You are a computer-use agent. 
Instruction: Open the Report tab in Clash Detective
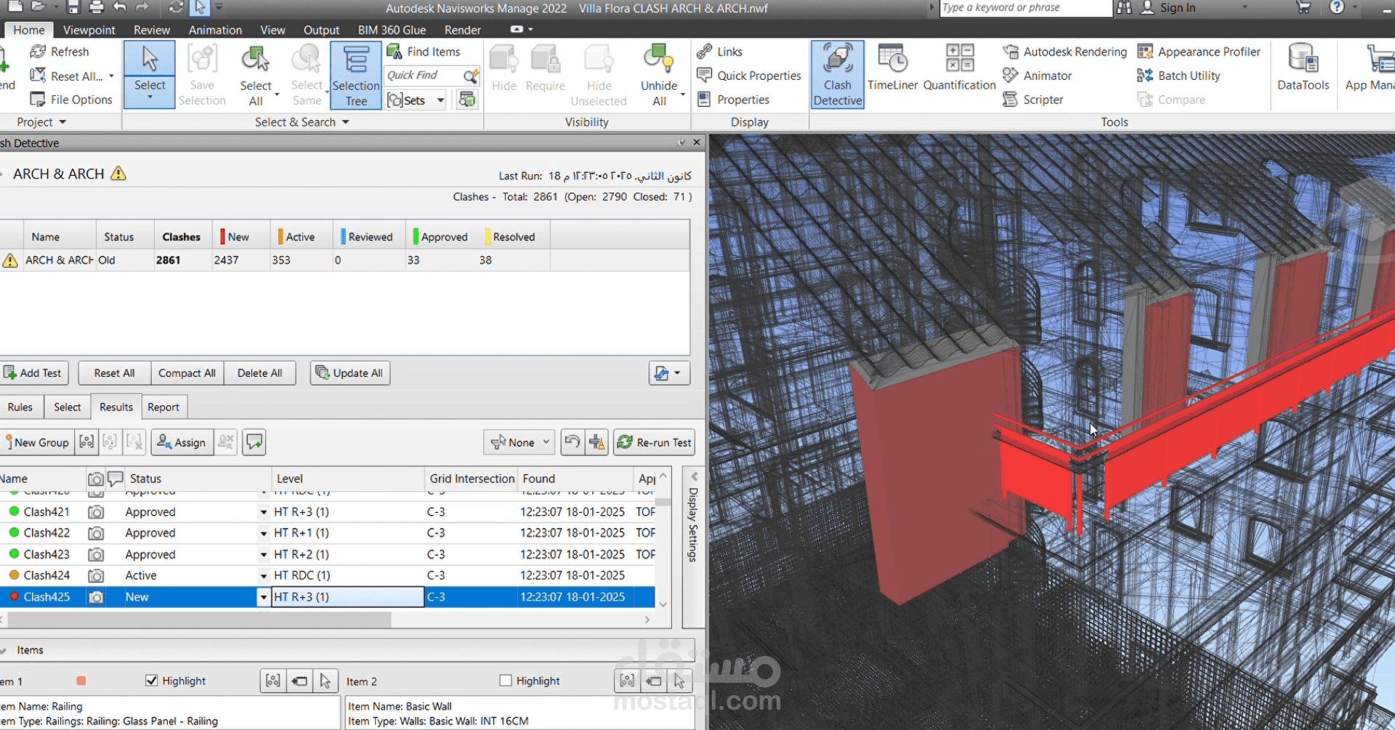pyautogui.click(x=163, y=407)
